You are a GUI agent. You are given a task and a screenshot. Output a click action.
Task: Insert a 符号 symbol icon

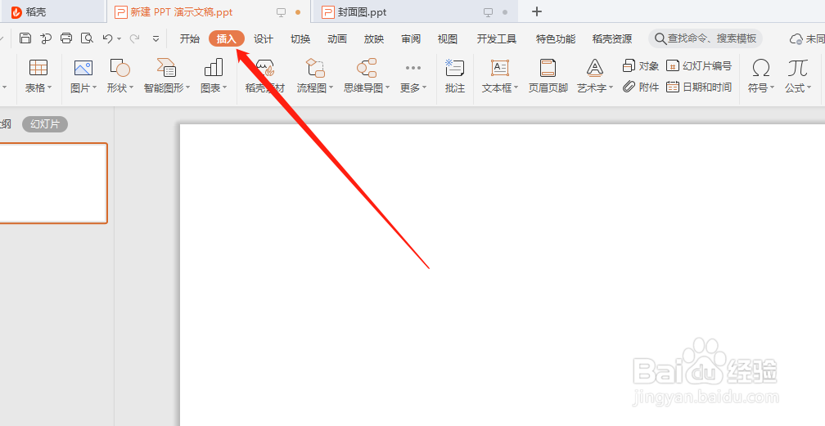[x=761, y=68]
